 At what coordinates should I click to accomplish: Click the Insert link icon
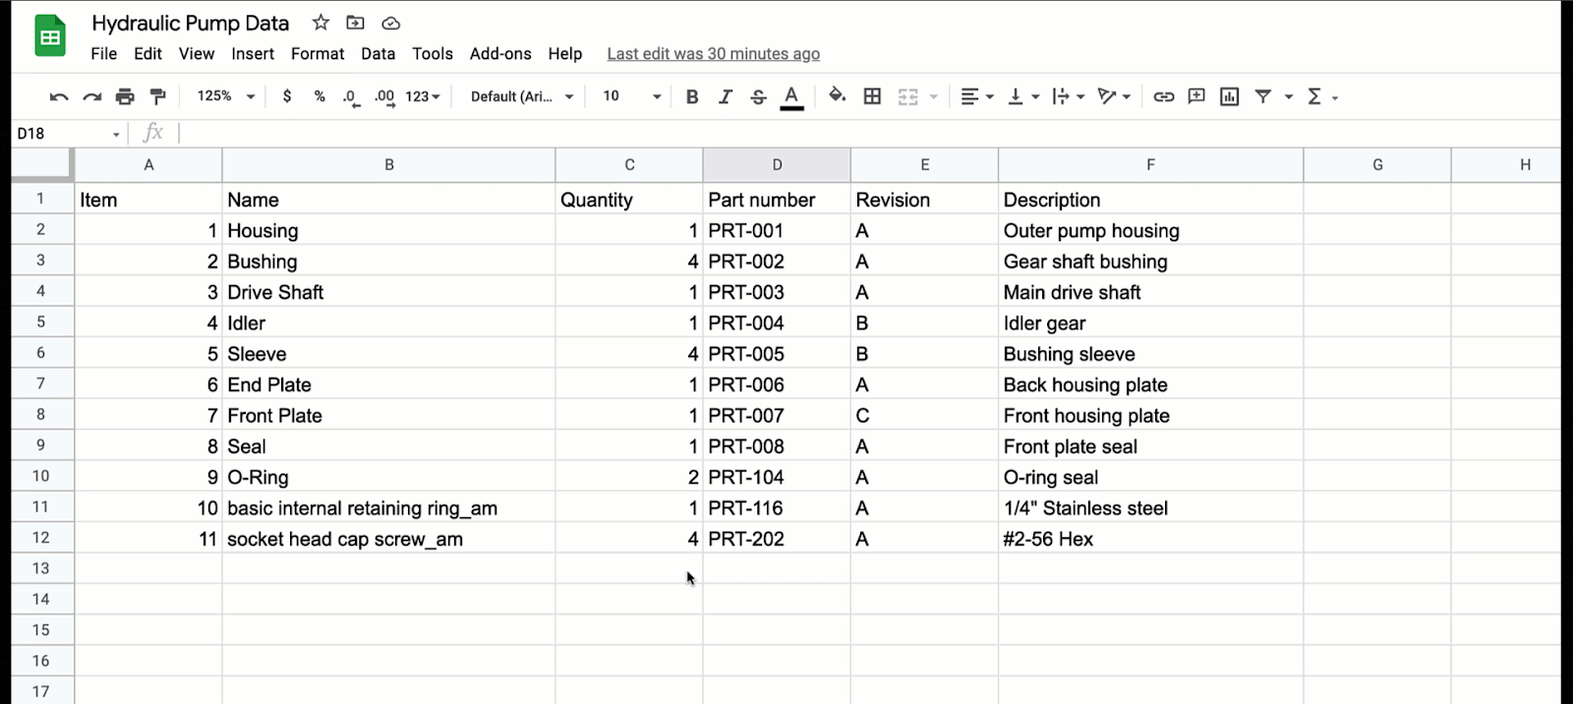(1164, 96)
